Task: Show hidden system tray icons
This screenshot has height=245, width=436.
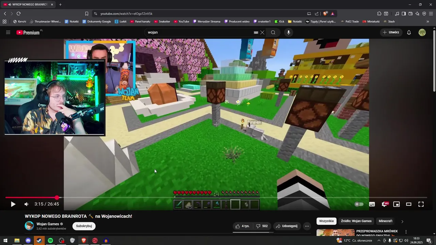Action: 379,241
